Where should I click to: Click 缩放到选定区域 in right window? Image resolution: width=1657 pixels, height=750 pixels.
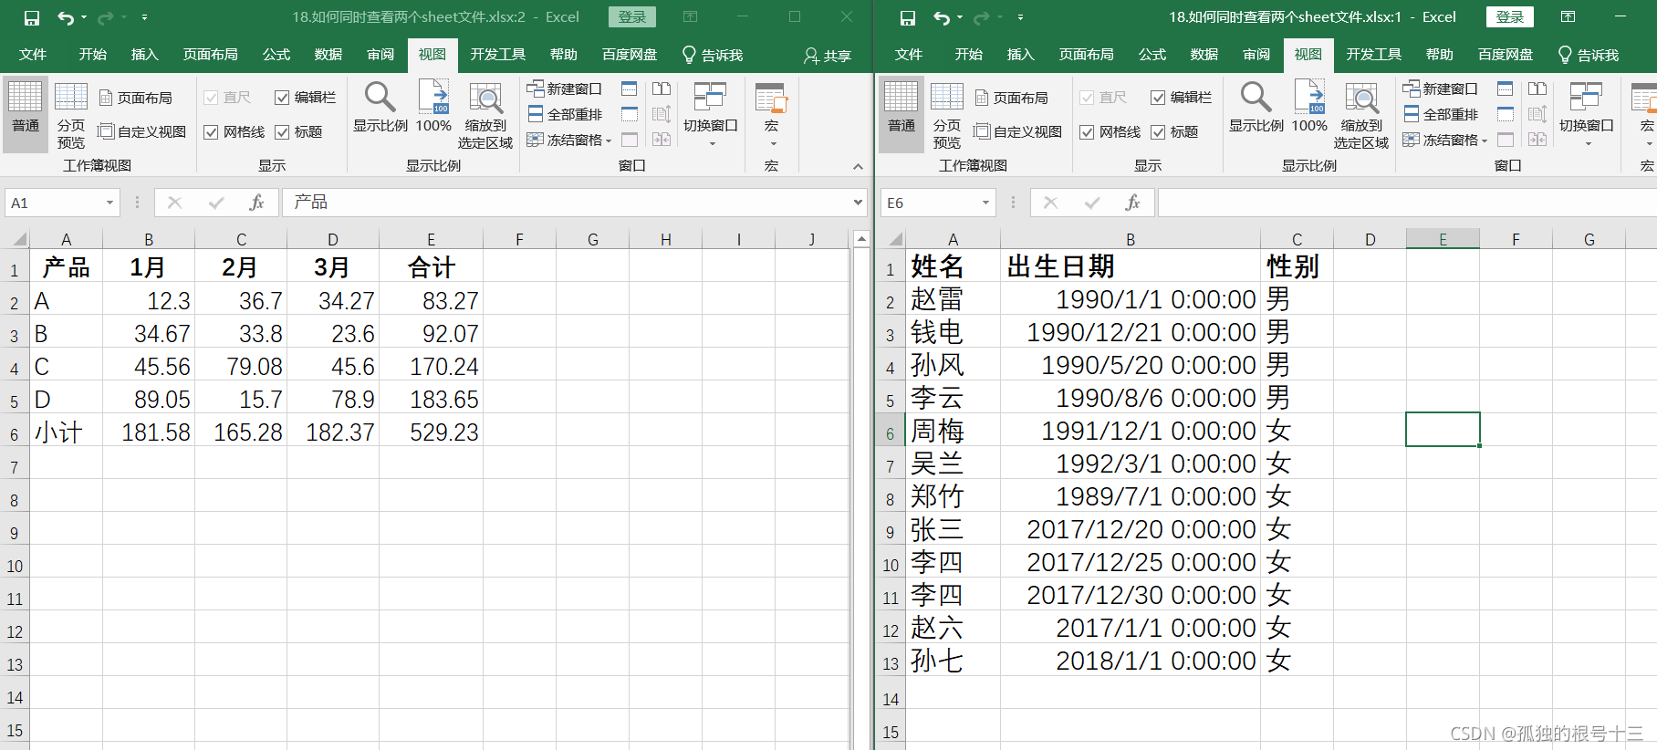1361,115
